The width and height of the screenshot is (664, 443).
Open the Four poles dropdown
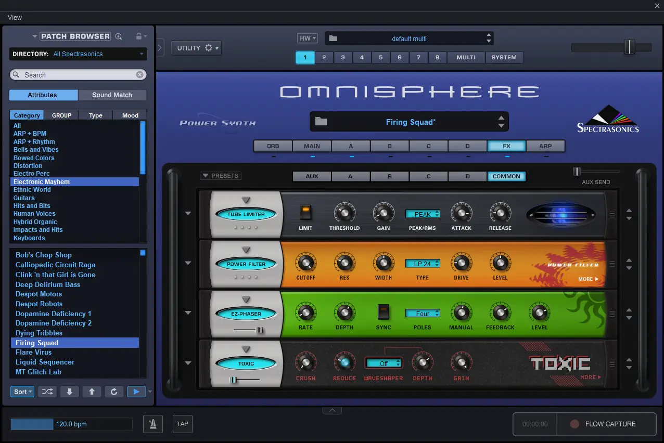point(423,314)
